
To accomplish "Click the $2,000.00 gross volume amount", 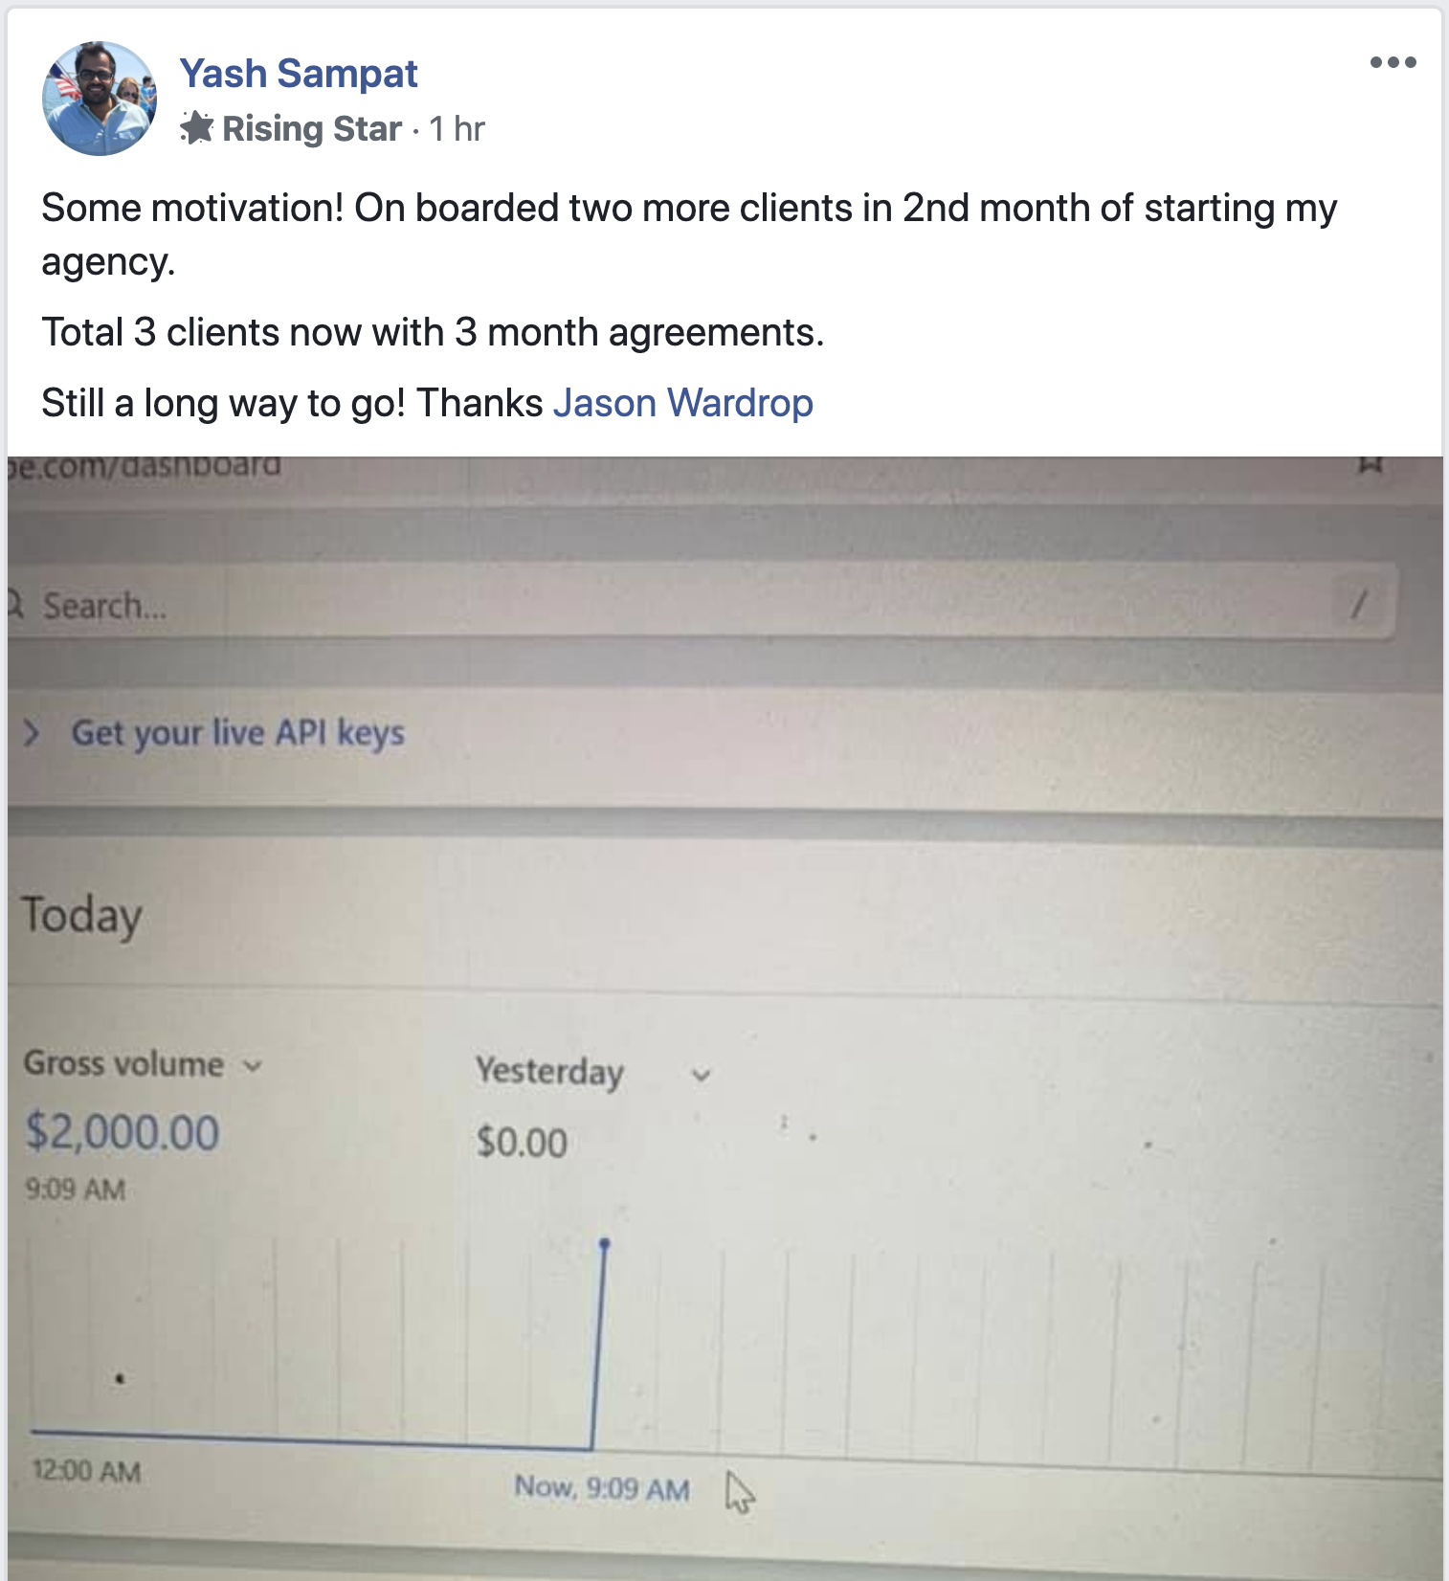I will tap(123, 1131).
